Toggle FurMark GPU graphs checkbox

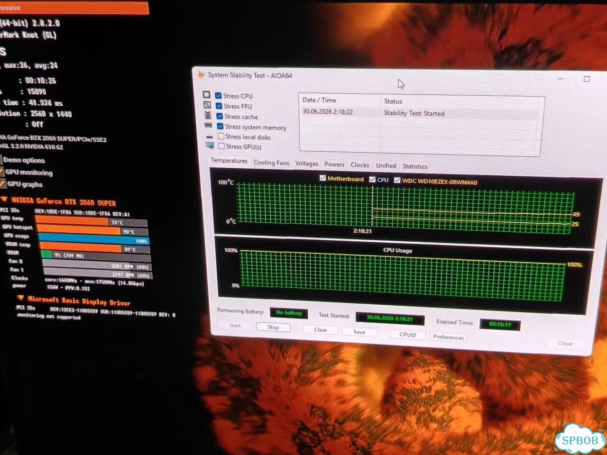coord(2,183)
